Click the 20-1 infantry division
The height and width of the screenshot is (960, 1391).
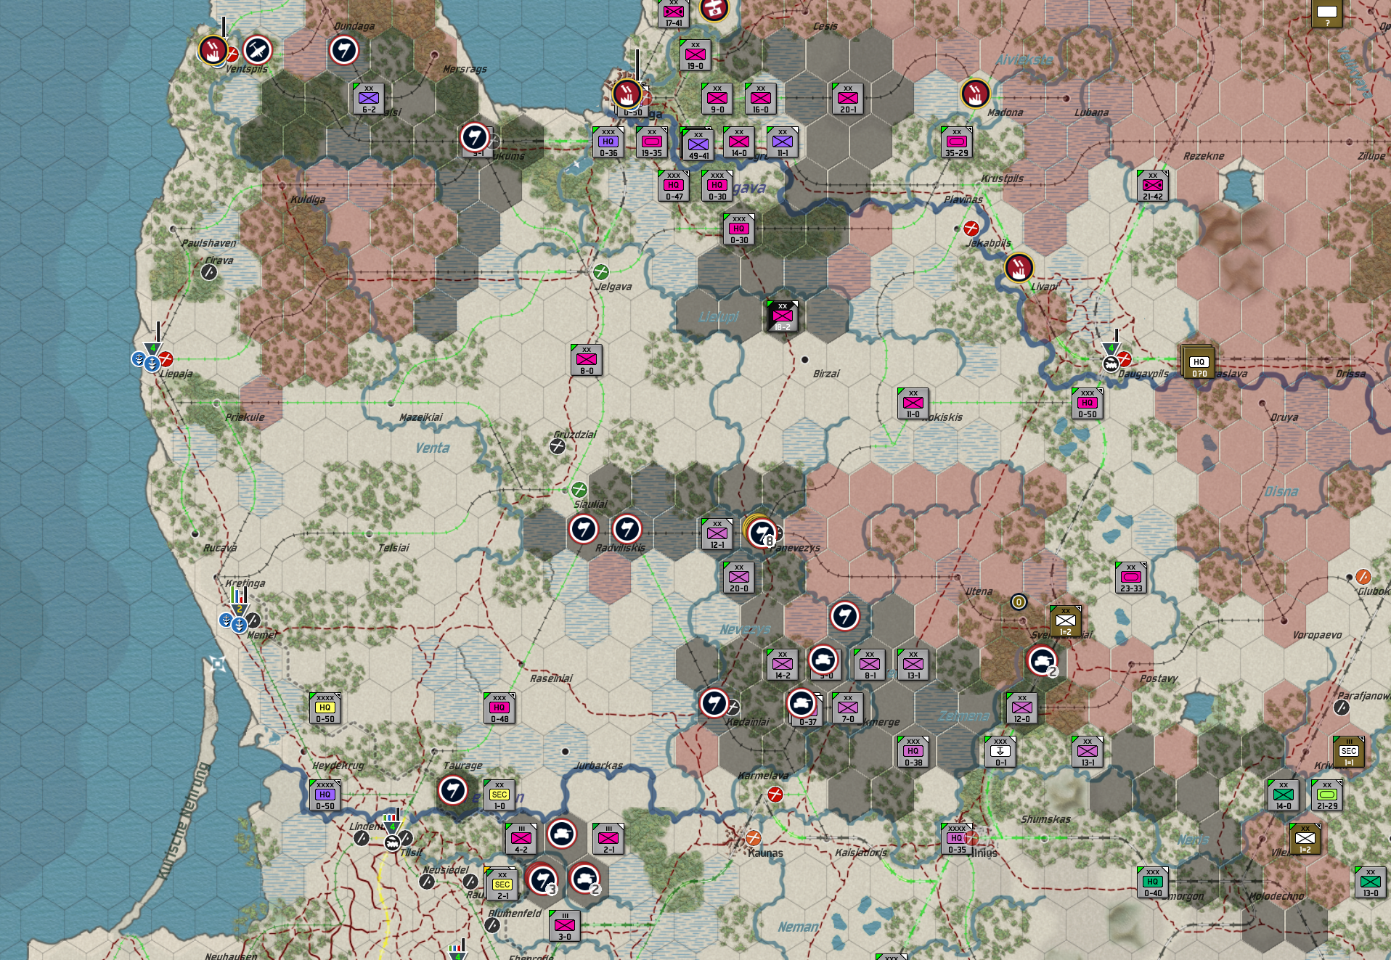[848, 99]
